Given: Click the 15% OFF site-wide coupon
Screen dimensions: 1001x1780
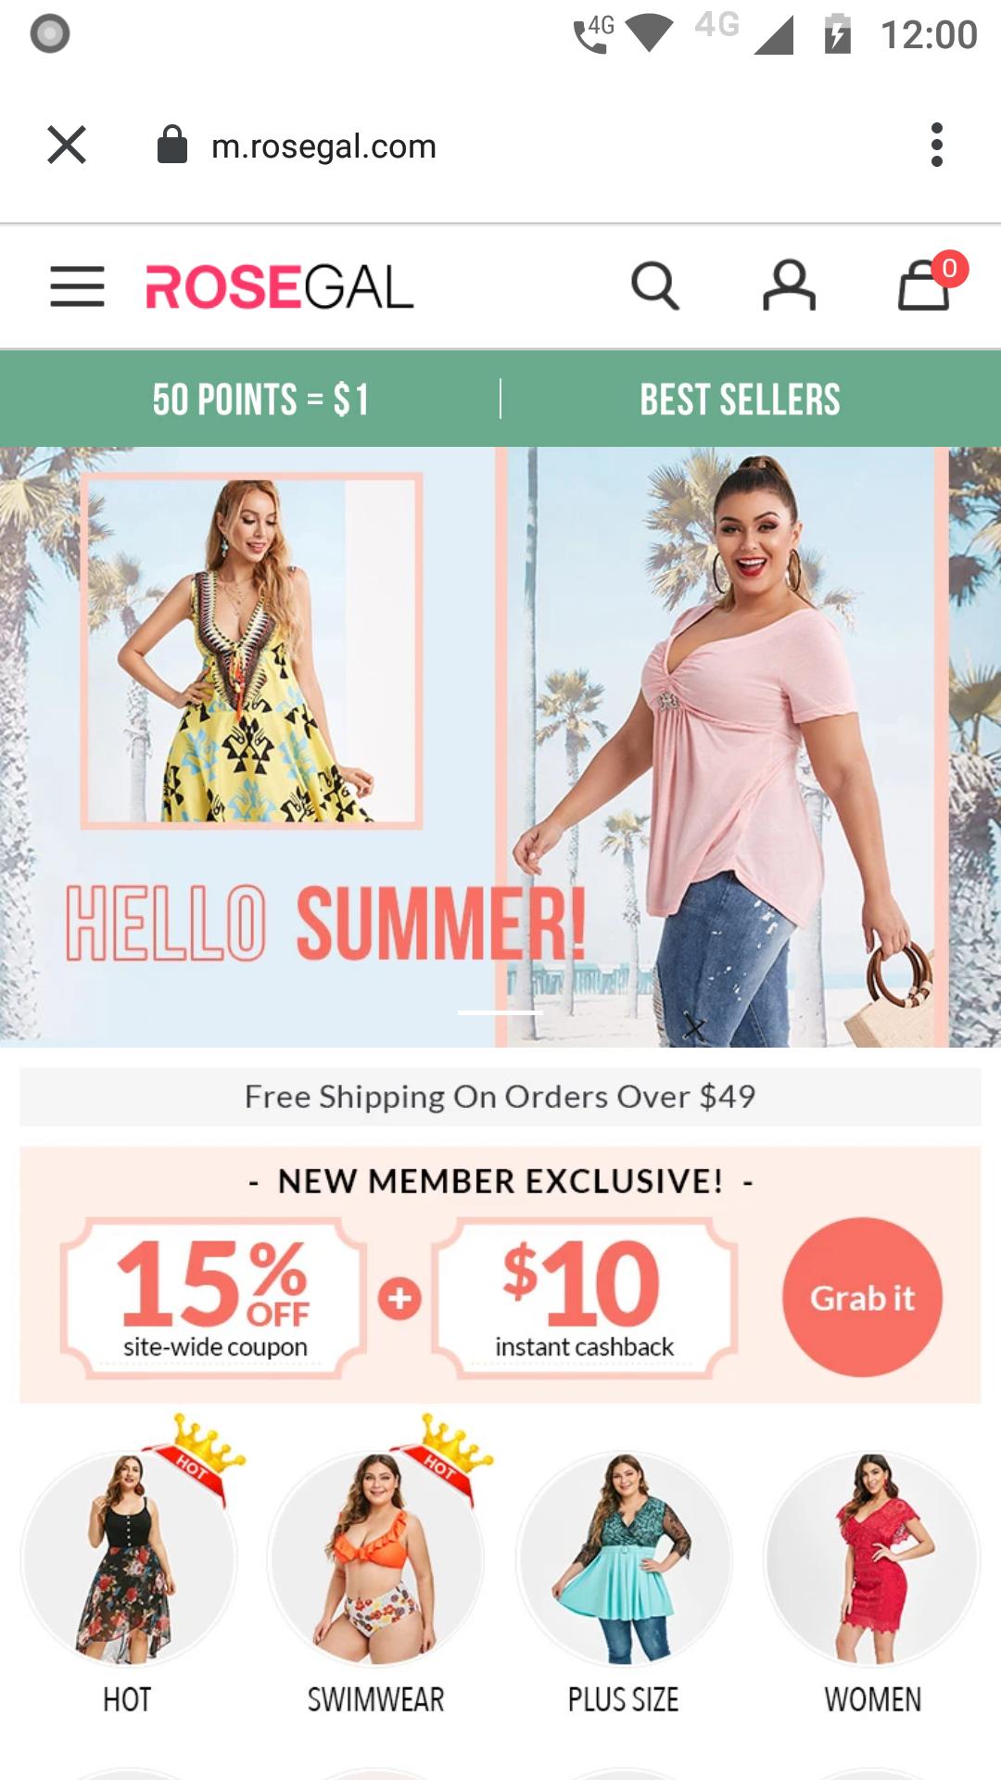Looking at the screenshot, I should click(x=214, y=1297).
